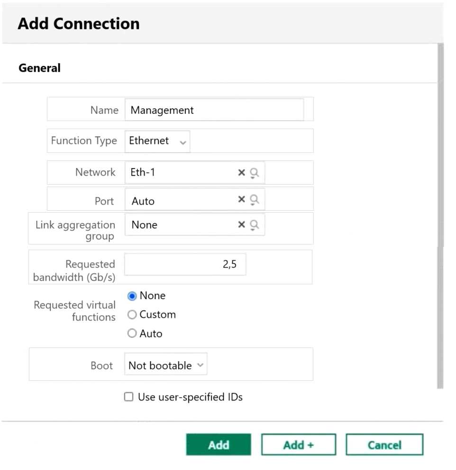Image resolution: width=456 pixels, height=470 pixels.
Task: Clear the Network field Eth-1 value
Action: point(241,172)
